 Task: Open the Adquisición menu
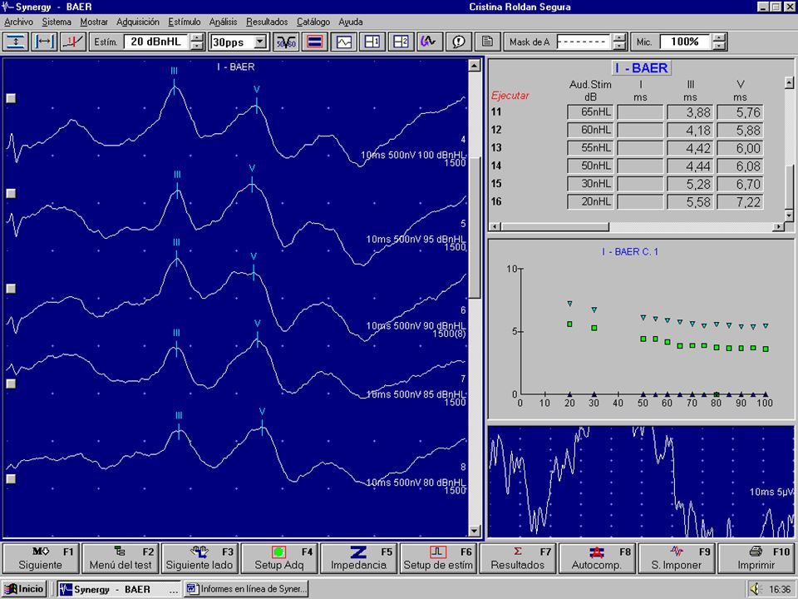(138, 22)
